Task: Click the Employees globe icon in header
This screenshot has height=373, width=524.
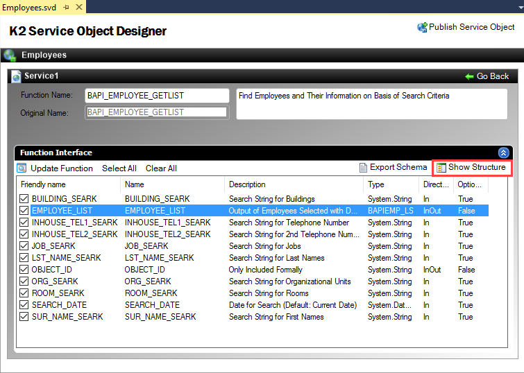Action: click(9, 55)
